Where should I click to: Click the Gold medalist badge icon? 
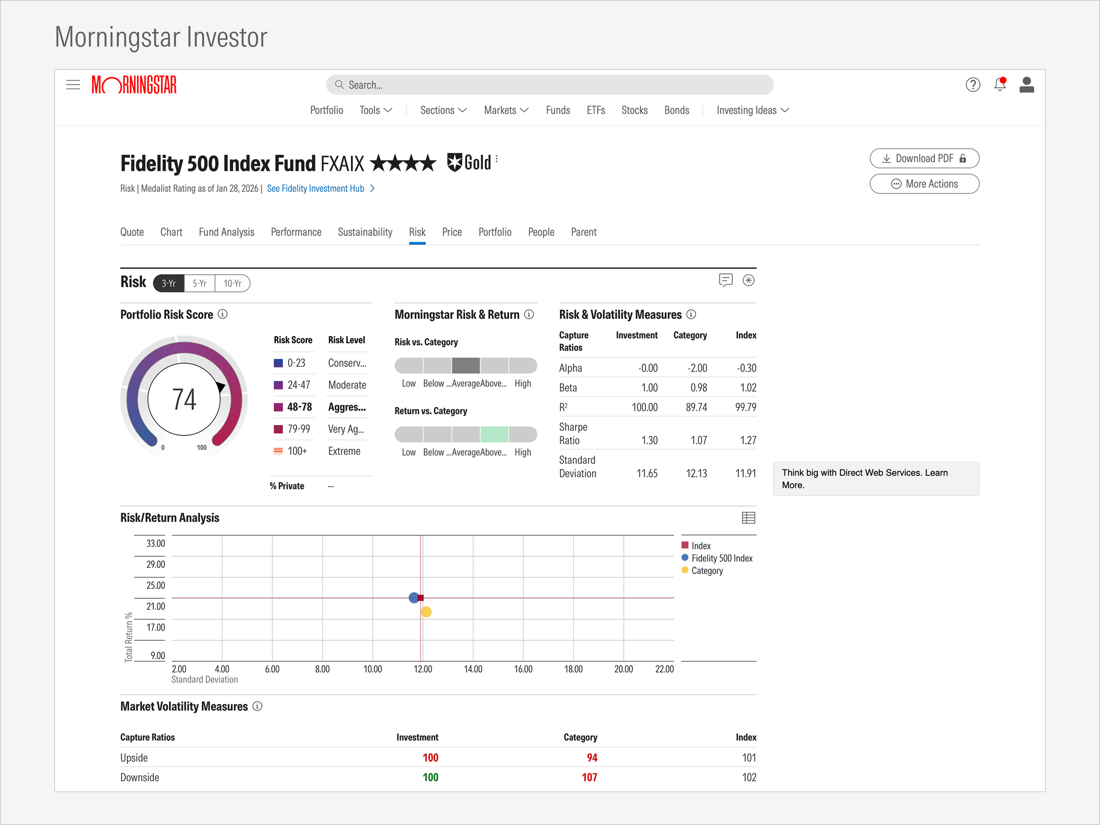(454, 162)
